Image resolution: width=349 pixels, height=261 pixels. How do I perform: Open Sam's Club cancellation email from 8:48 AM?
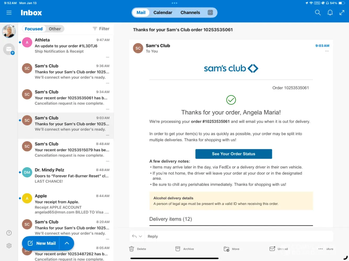[66, 151]
